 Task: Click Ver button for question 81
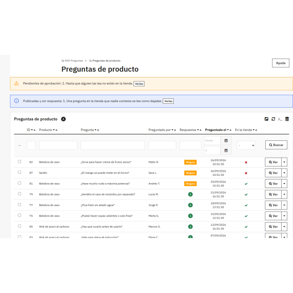click(273, 184)
